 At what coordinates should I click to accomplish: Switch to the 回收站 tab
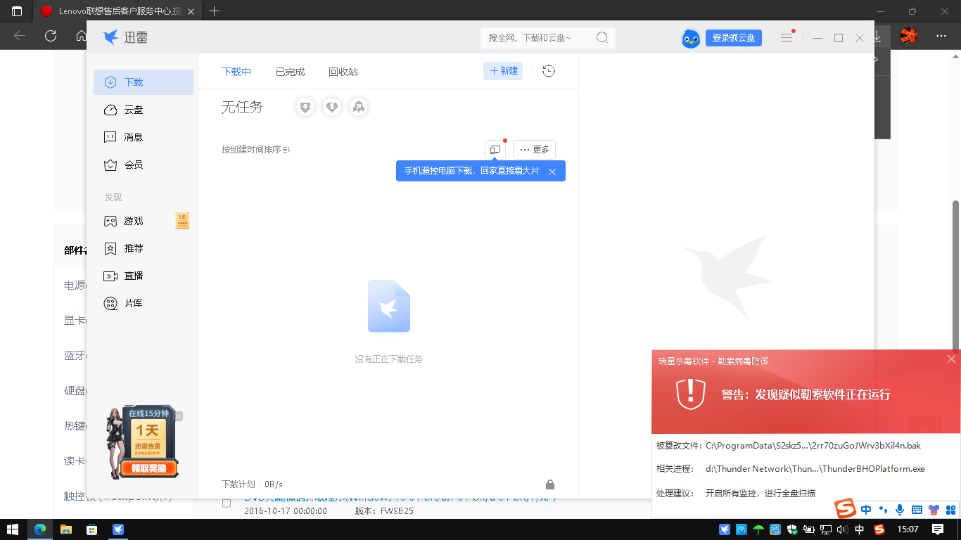click(x=343, y=72)
